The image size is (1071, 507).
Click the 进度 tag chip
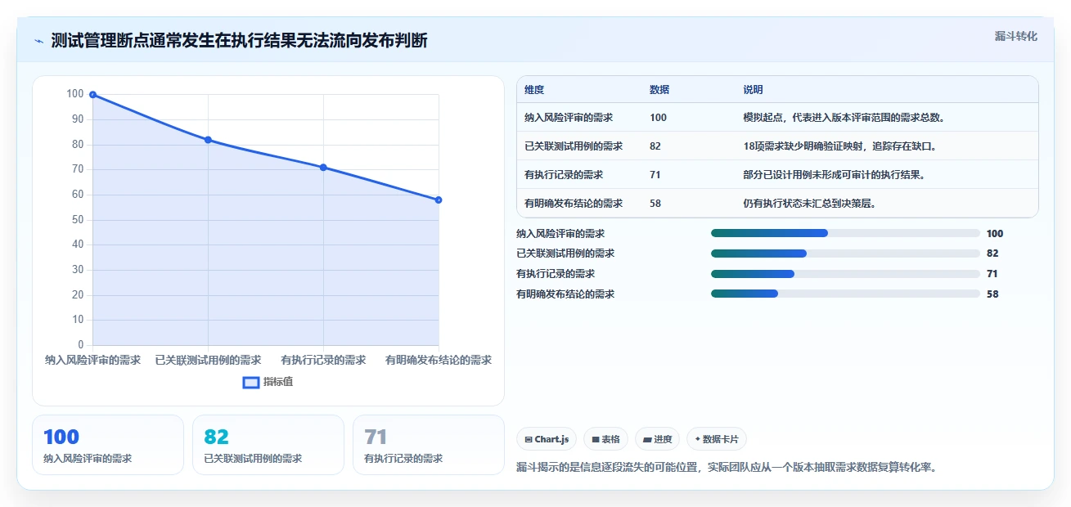point(658,439)
